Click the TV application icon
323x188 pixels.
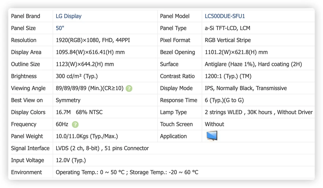click(x=212, y=136)
